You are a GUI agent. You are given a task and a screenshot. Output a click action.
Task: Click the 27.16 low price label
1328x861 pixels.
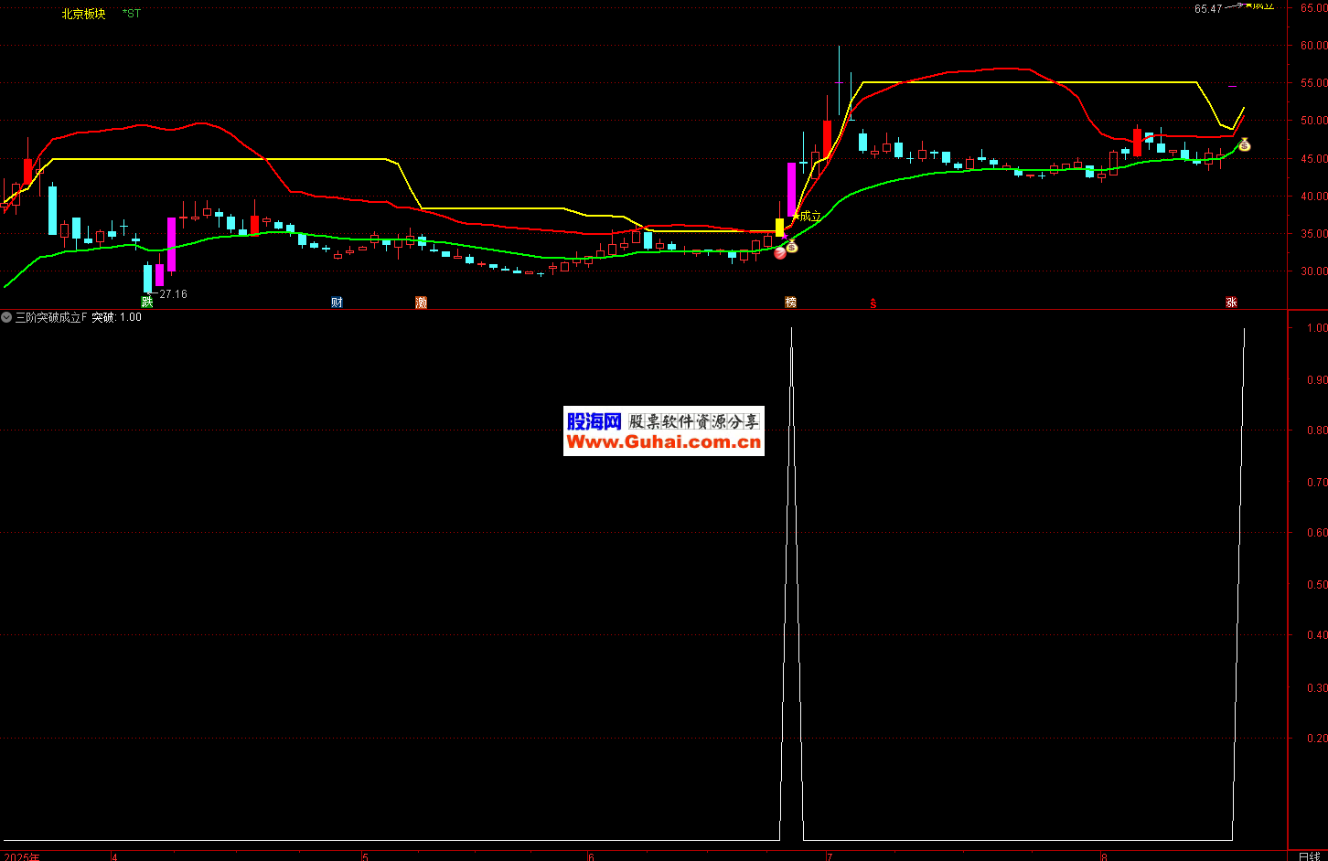coord(173,294)
